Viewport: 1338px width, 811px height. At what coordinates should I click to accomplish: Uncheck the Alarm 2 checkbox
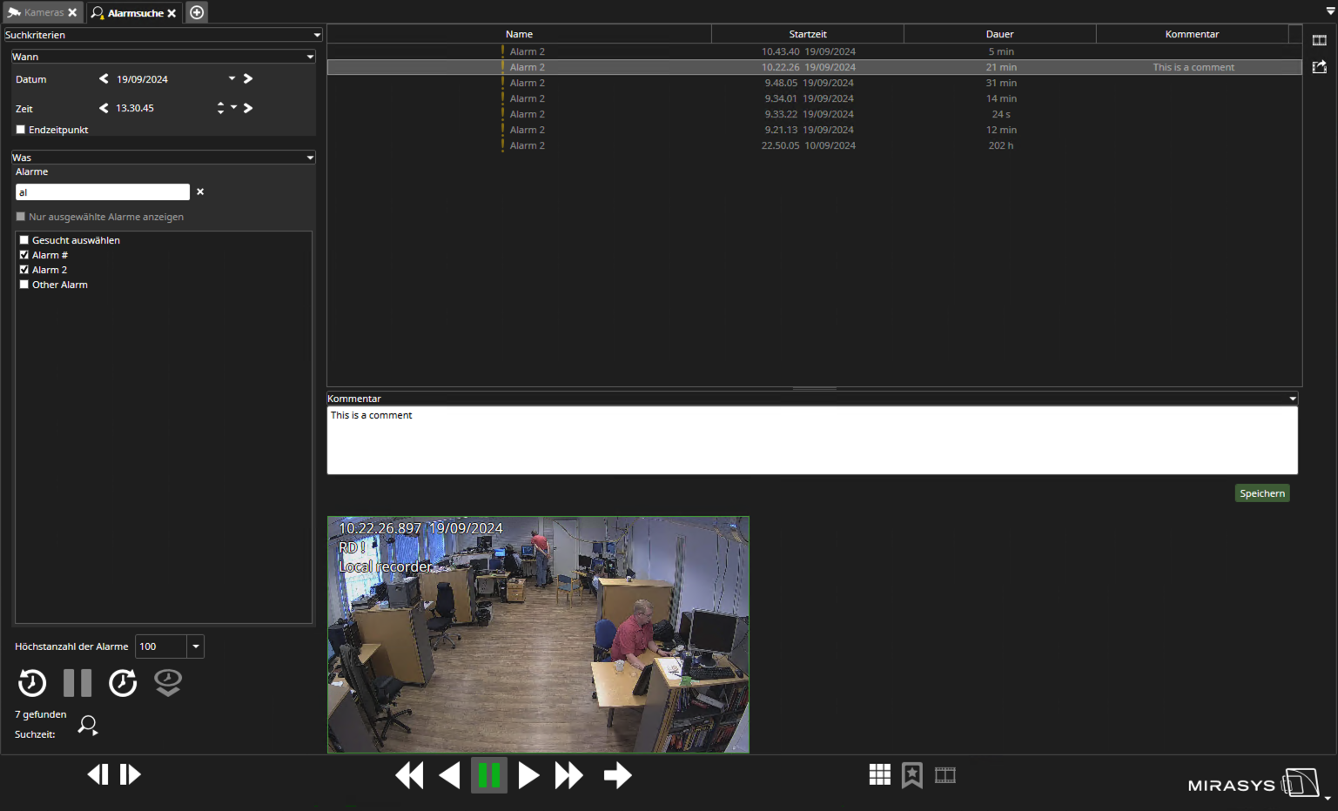24,270
